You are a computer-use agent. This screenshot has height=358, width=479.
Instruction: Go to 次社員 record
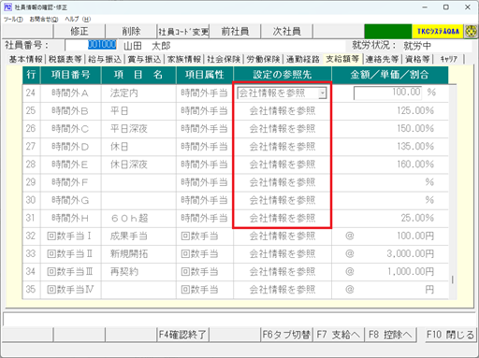[x=286, y=31]
